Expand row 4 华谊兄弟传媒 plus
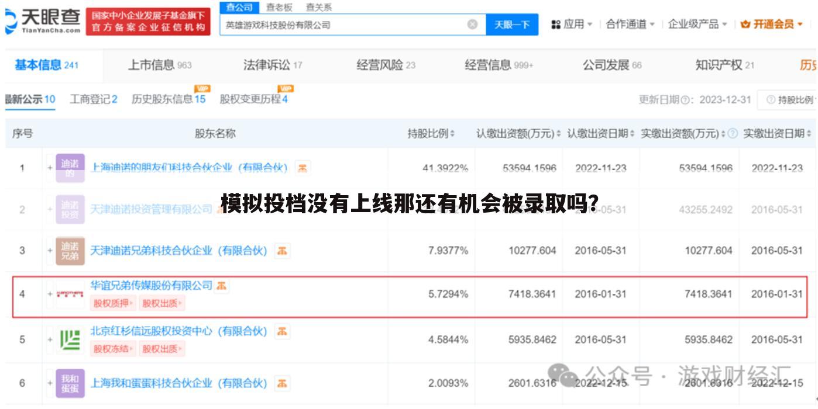Image resolution: width=818 pixels, height=409 pixels. point(50,294)
